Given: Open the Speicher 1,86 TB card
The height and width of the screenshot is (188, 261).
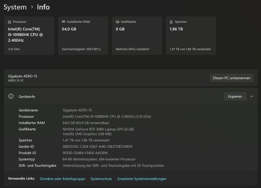Looking at the screenshot, I should [191, 35].
